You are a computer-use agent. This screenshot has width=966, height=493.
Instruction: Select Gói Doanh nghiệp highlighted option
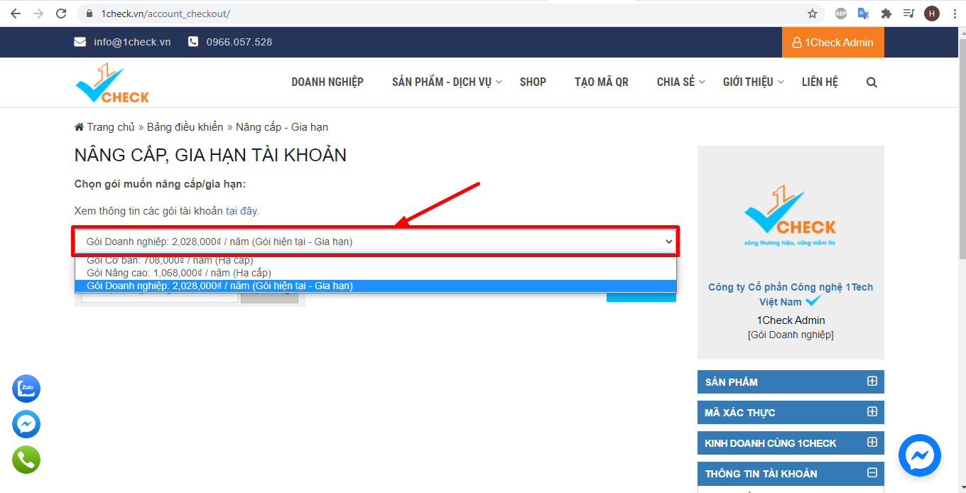pyautogui.click(x=376, y=286)
